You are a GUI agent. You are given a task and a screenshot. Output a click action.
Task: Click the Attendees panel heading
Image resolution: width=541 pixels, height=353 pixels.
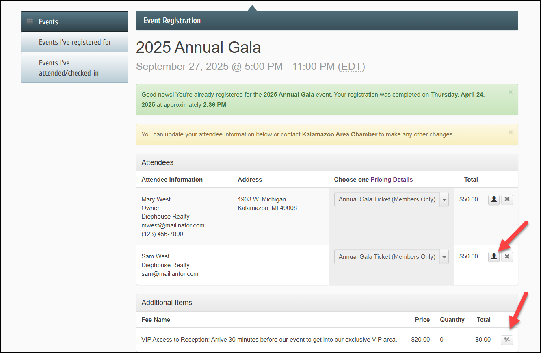(x=158, y=162)
